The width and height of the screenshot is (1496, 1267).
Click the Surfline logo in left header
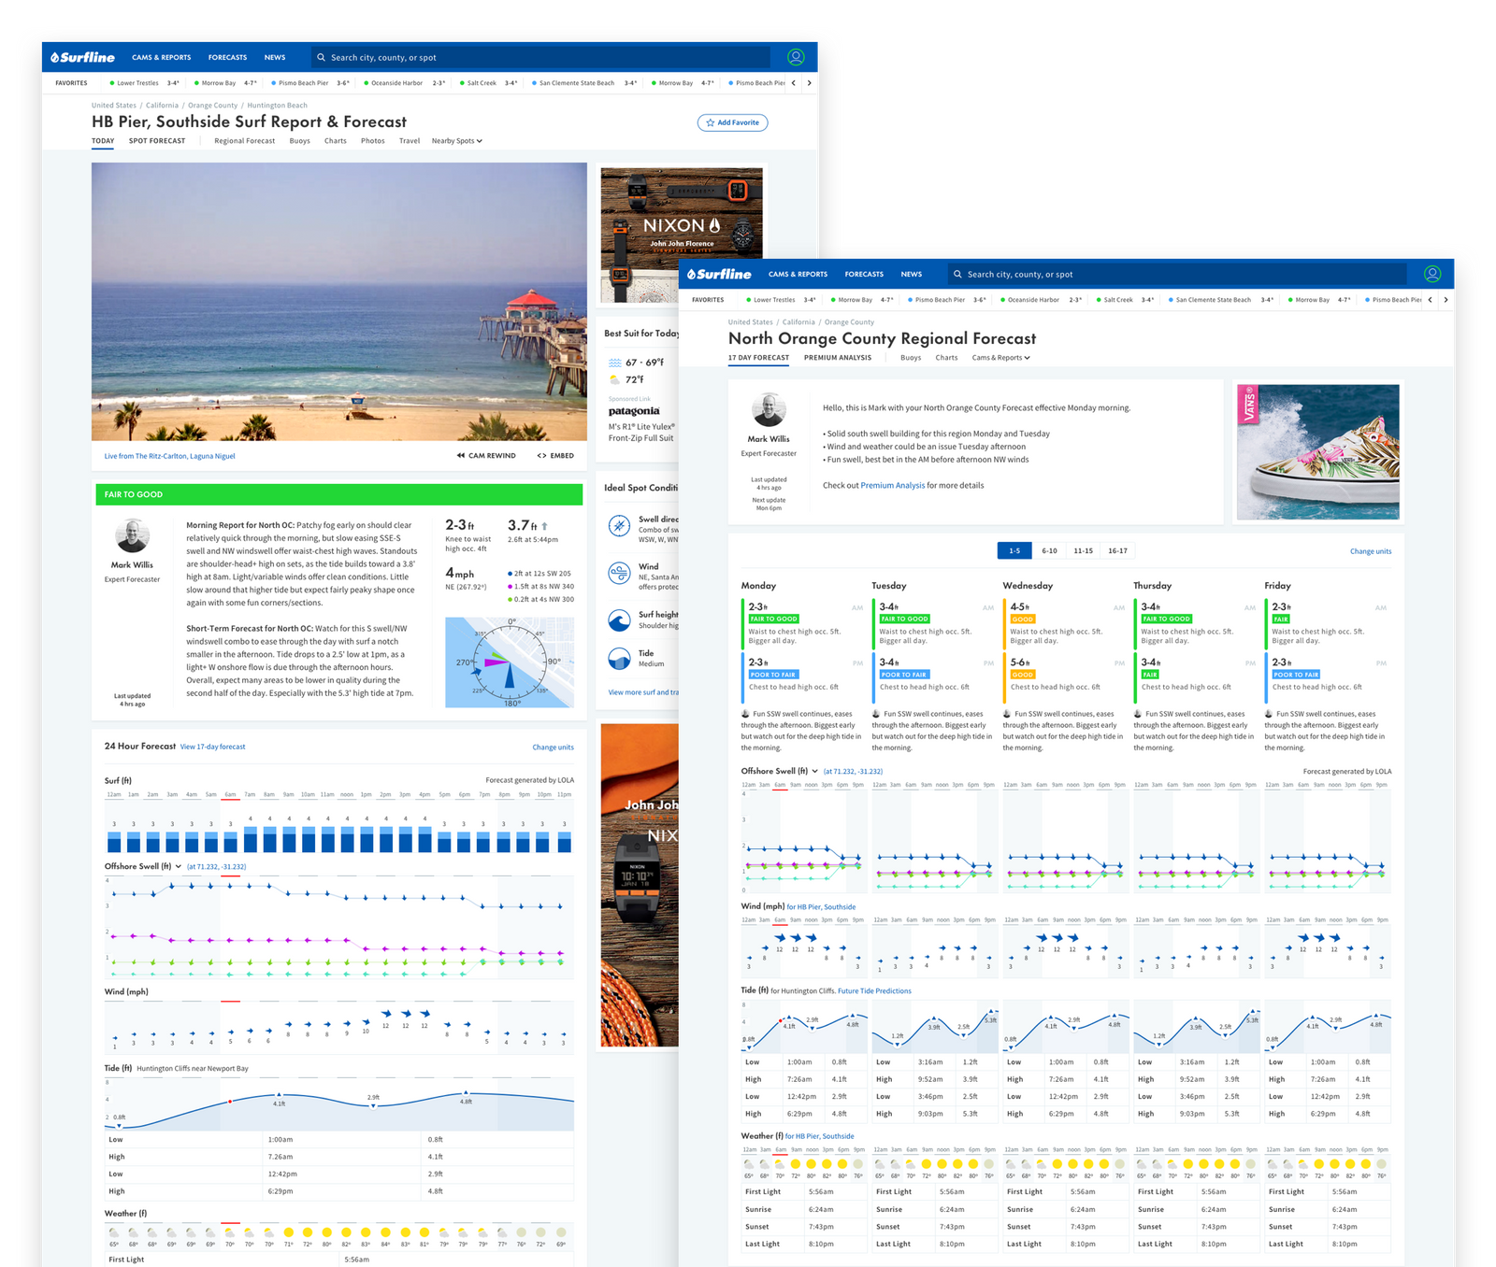click(x=82, y=57)
